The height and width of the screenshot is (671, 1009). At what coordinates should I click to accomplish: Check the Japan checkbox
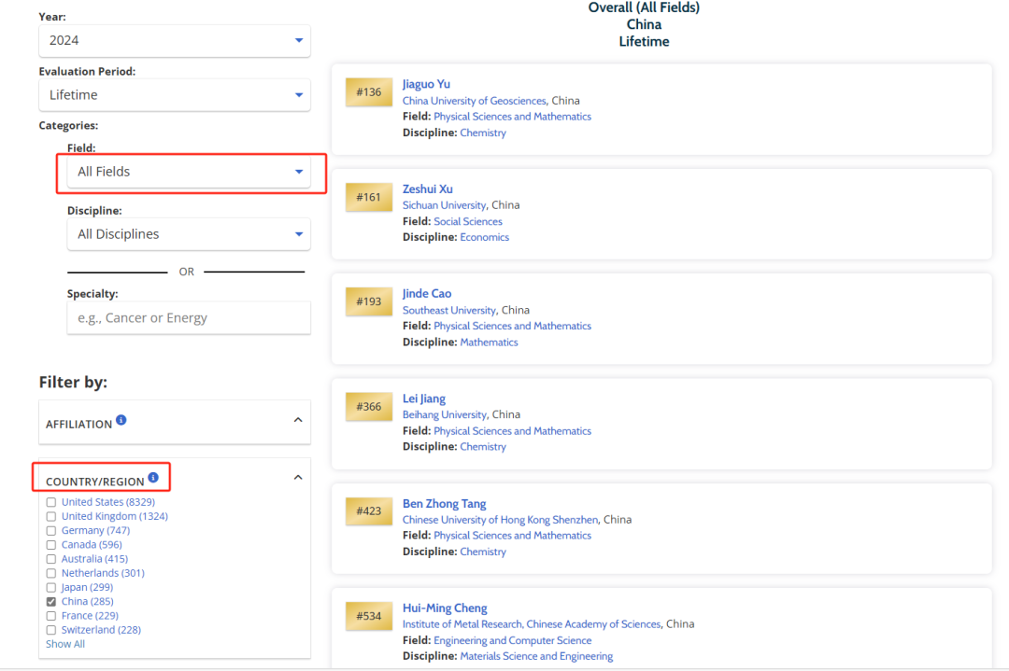click(50, 587)
